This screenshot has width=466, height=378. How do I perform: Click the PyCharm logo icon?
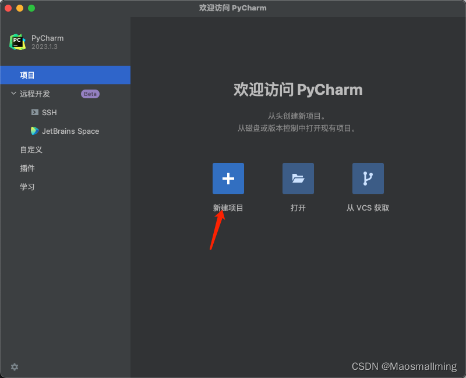[x=17, y=42]
